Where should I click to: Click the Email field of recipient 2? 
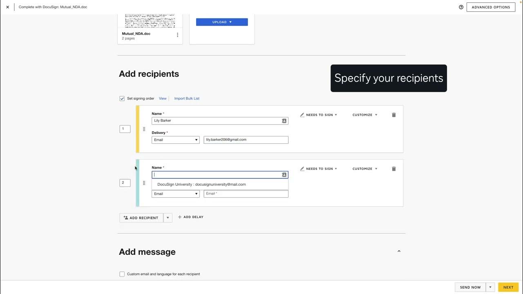246,194
